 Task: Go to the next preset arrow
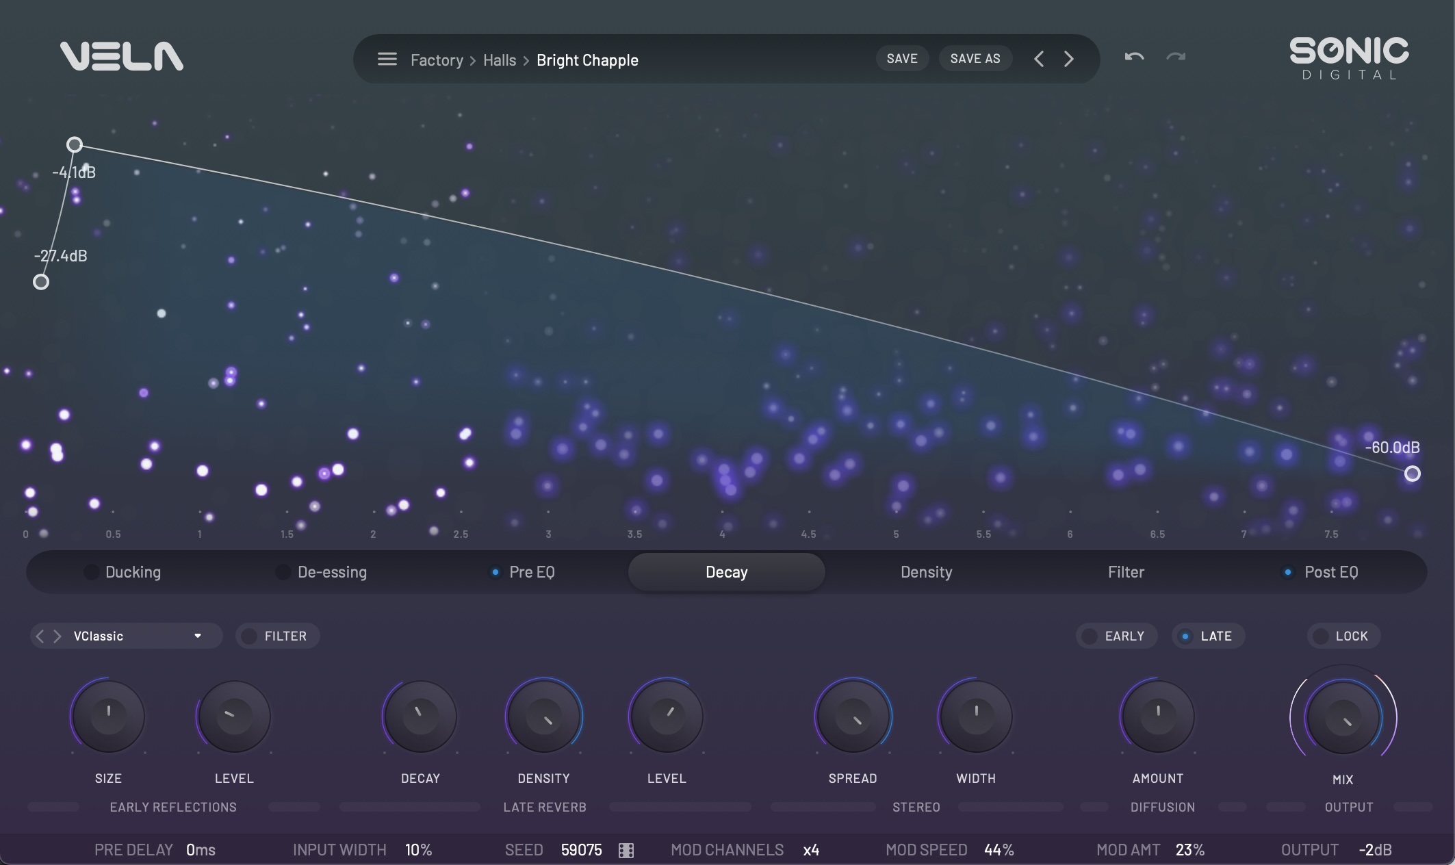pyautogui.click(x=1069, y=60)
